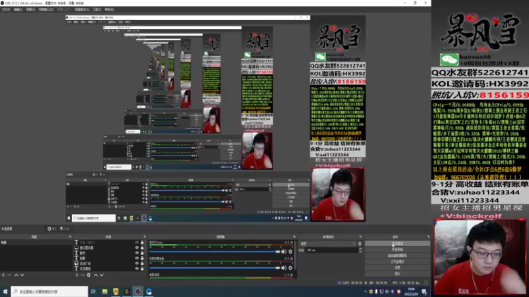Mute the first audio mixer channel
The image size is (529, 297).
click(x=284, y=251)
